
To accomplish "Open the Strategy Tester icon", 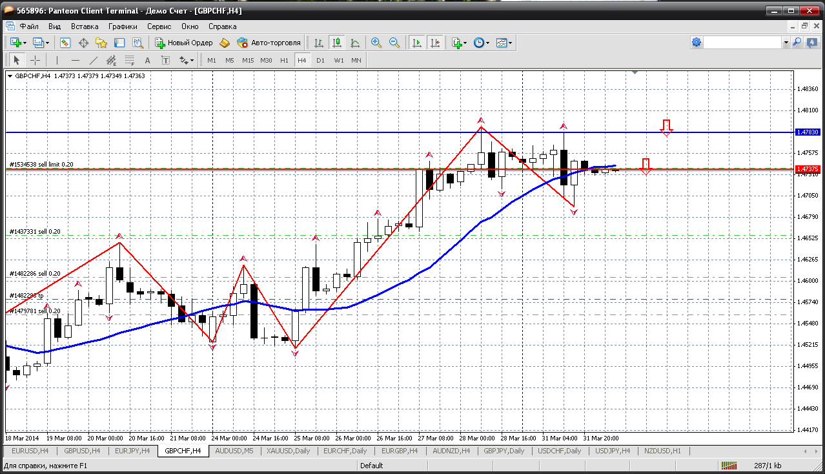I will pos(137,43).
